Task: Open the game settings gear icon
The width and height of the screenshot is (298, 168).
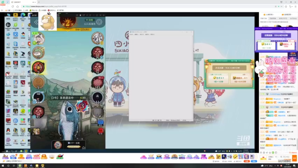Action: tap(99, 22)
